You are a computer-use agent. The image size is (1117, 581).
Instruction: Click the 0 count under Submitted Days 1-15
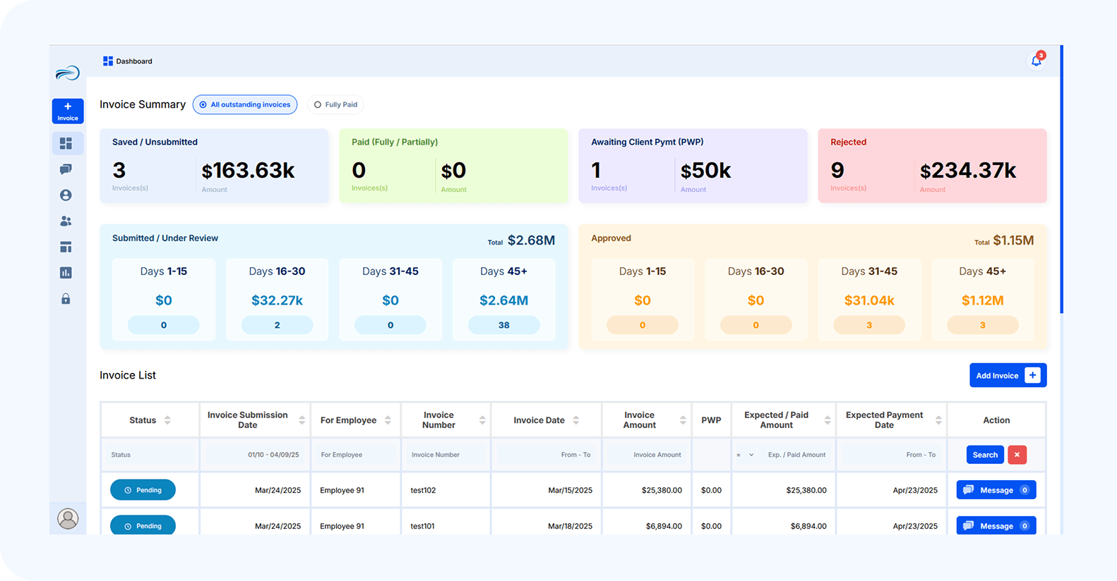tap(164, 325)
